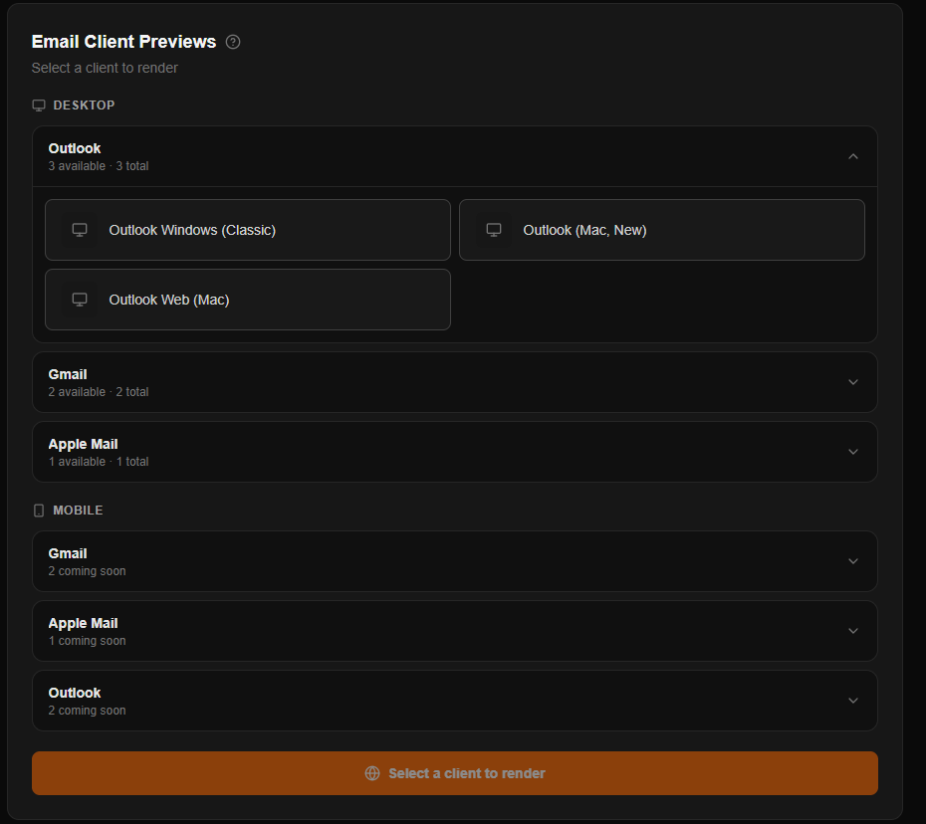This screenshot has height=824, width=926.
Task: Click the phone icon next to MOBILE heading
Action: (x=39, y=511)
